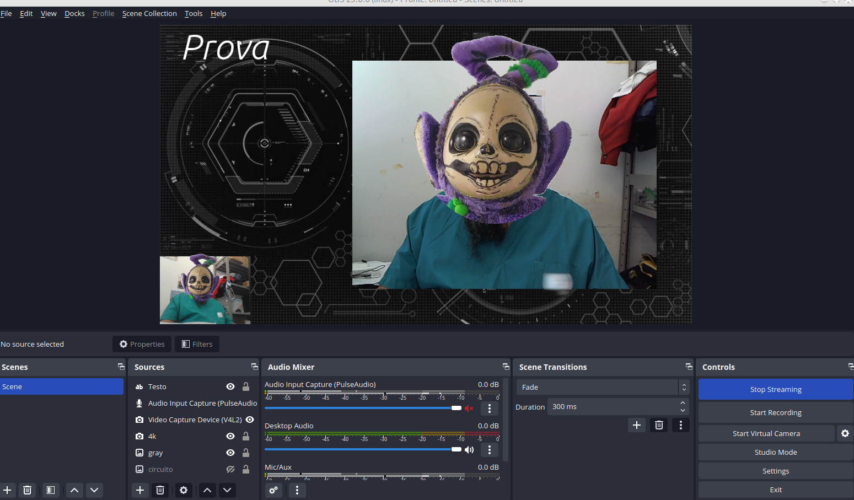
Task: Add a new scene with plus icon
Action: point(8,490)
